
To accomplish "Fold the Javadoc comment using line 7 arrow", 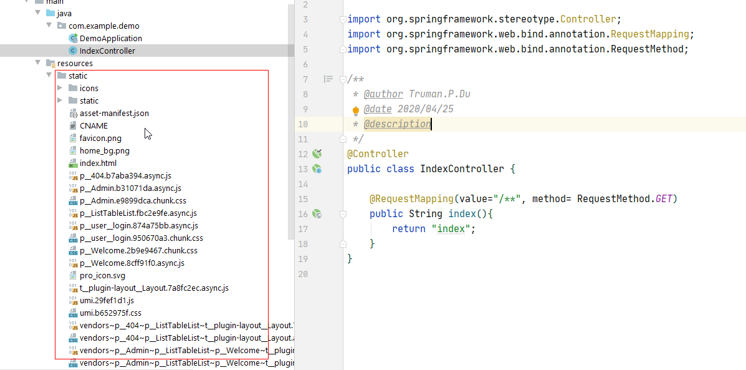I will coord(342,79).
